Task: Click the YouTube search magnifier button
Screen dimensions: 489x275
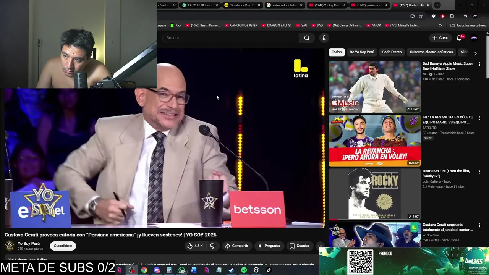Action: point(307,38)
